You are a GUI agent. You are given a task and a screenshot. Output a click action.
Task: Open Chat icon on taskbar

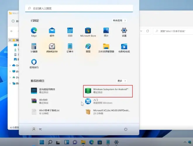[x=75, y=142]
